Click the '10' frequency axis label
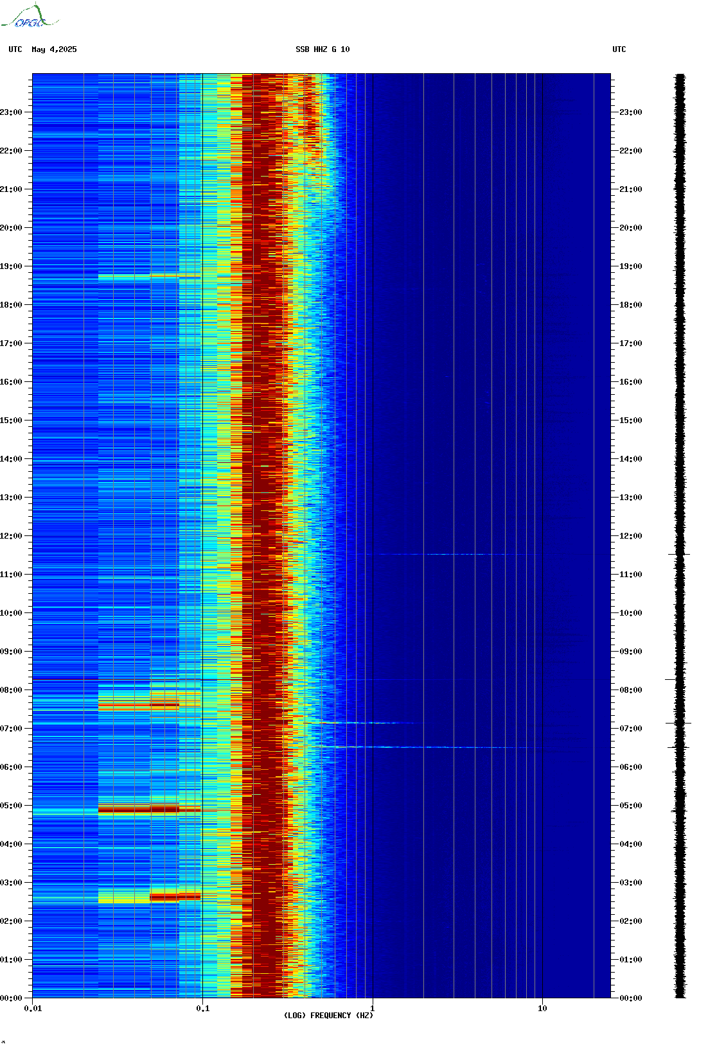Screen dimensions: 708x1049 542,1009
